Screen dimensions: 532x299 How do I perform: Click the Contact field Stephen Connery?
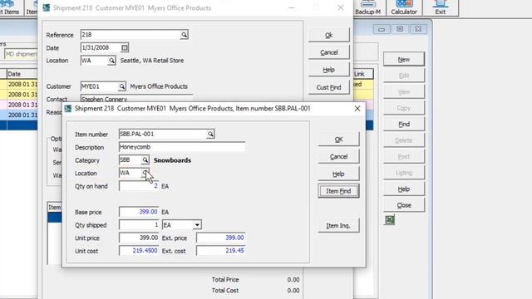(136, 99)
